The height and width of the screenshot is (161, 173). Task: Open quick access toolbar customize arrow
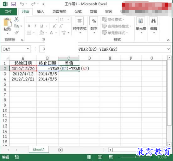click(43, 4)
